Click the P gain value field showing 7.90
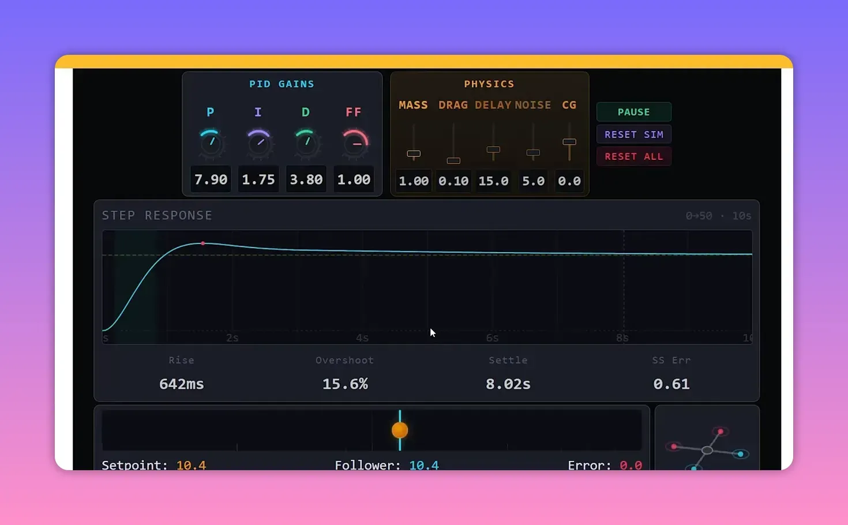 [211, 179]
